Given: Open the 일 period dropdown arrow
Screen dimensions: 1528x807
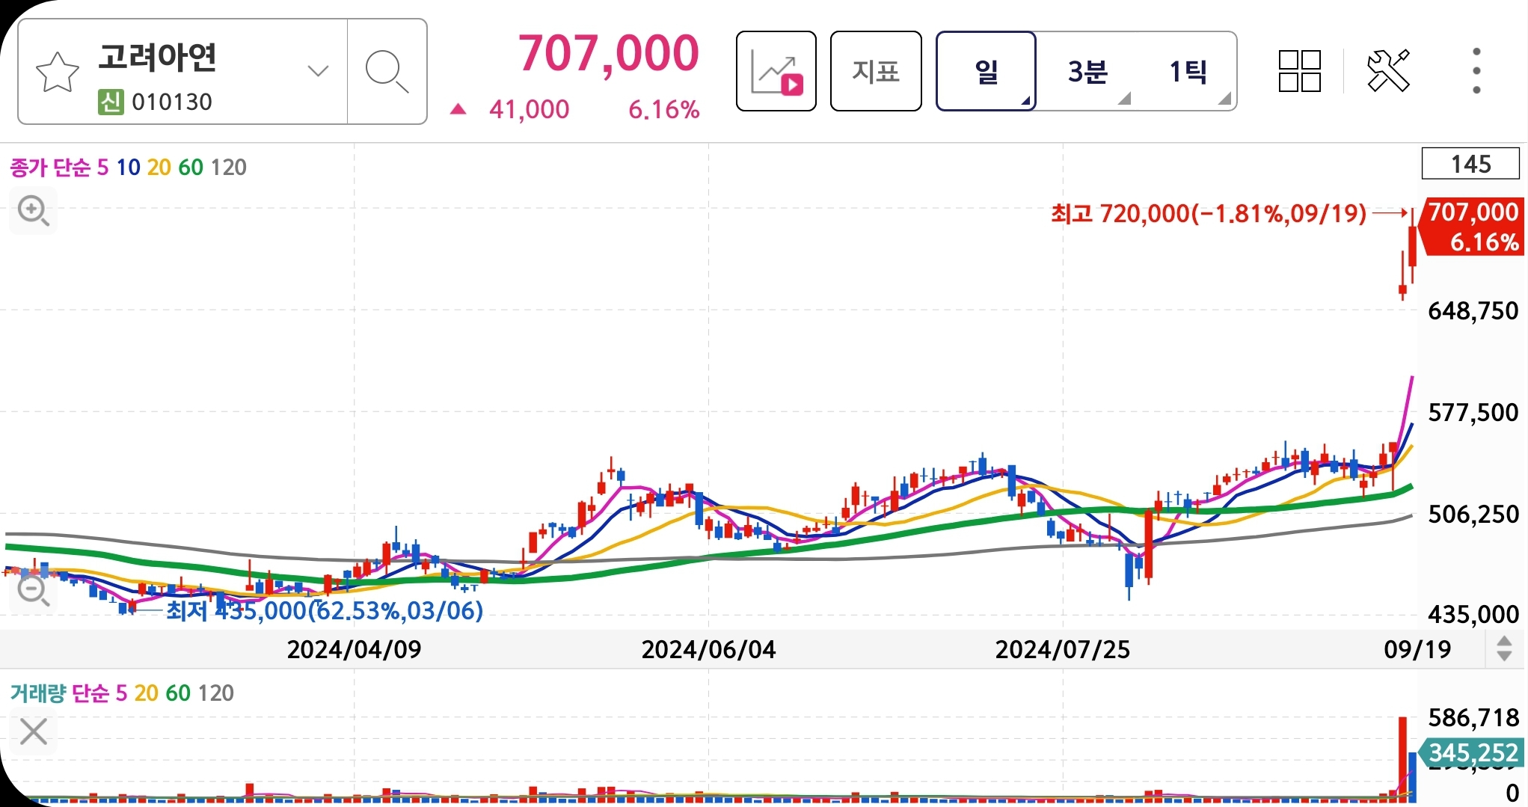Looking at the screenshot, I should (x=1025, y=100).
